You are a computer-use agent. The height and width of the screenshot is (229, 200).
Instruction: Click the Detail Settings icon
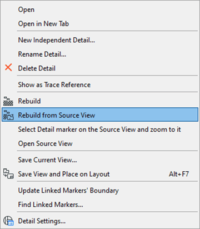(8, 221)
